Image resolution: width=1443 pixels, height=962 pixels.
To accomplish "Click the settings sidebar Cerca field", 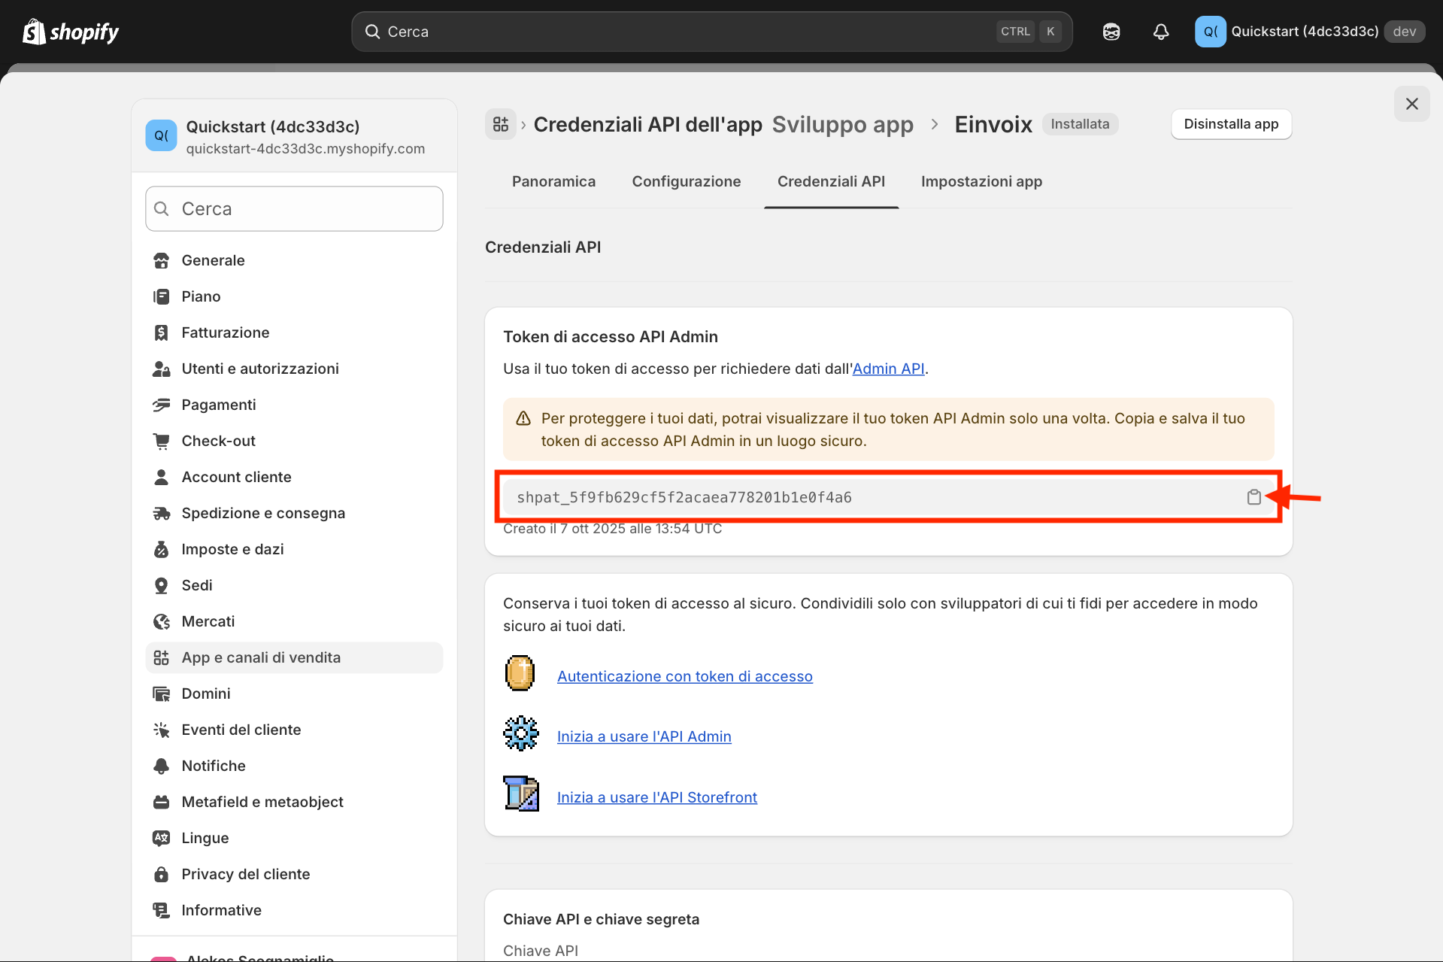I will point(294,209).
